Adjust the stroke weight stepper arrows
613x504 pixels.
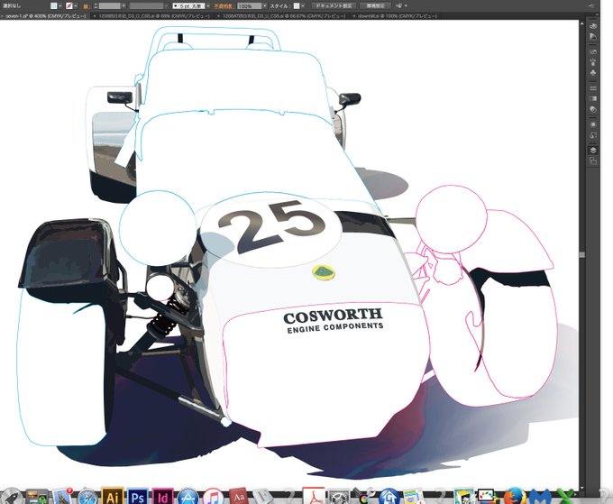[x=96, y=6]
